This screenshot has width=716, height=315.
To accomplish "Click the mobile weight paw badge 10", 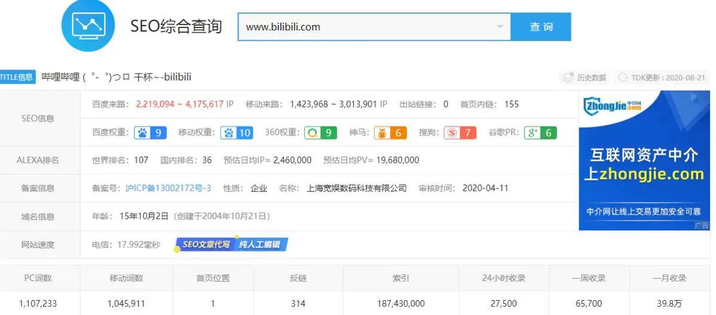I will click(x=237, y=132).
